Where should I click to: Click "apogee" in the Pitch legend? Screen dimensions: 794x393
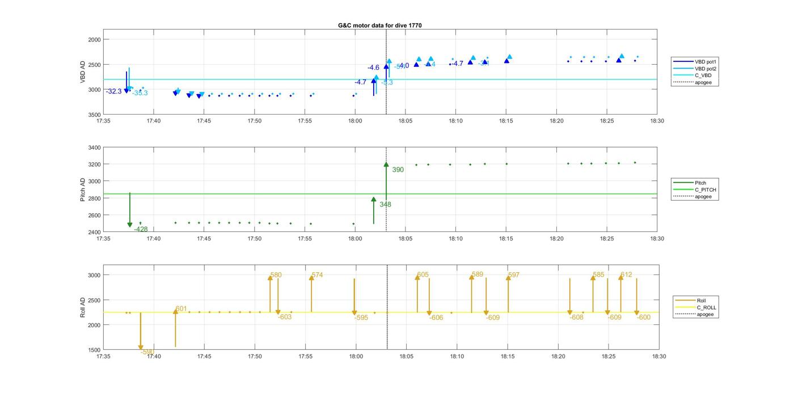tap(703, 197)
